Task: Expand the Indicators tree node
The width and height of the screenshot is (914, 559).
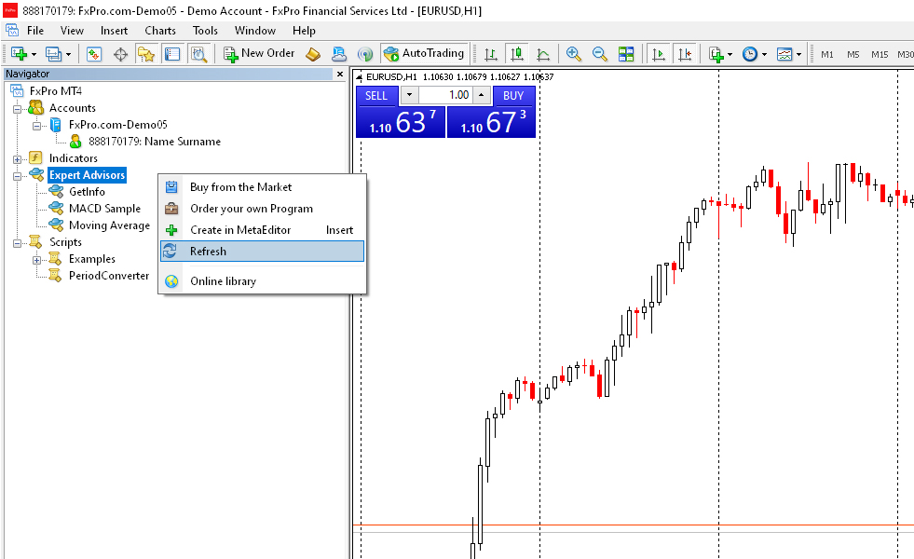Action: click(17, 159)
